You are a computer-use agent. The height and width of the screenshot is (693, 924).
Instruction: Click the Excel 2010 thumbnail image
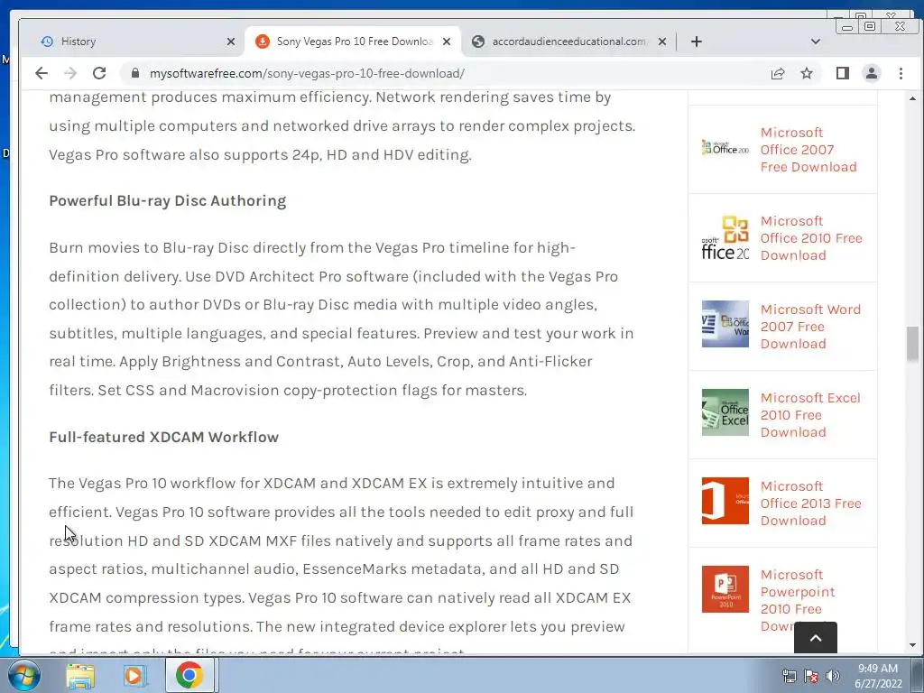pos(725,412)
